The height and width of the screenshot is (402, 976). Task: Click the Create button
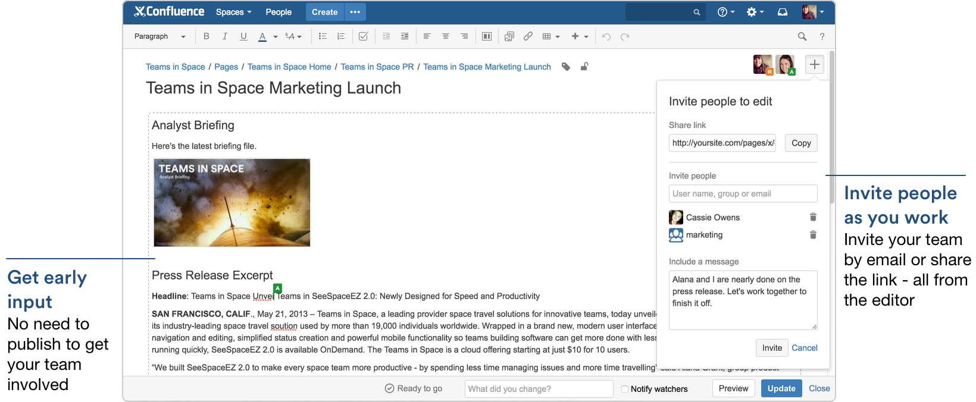(x=325, y=12)
